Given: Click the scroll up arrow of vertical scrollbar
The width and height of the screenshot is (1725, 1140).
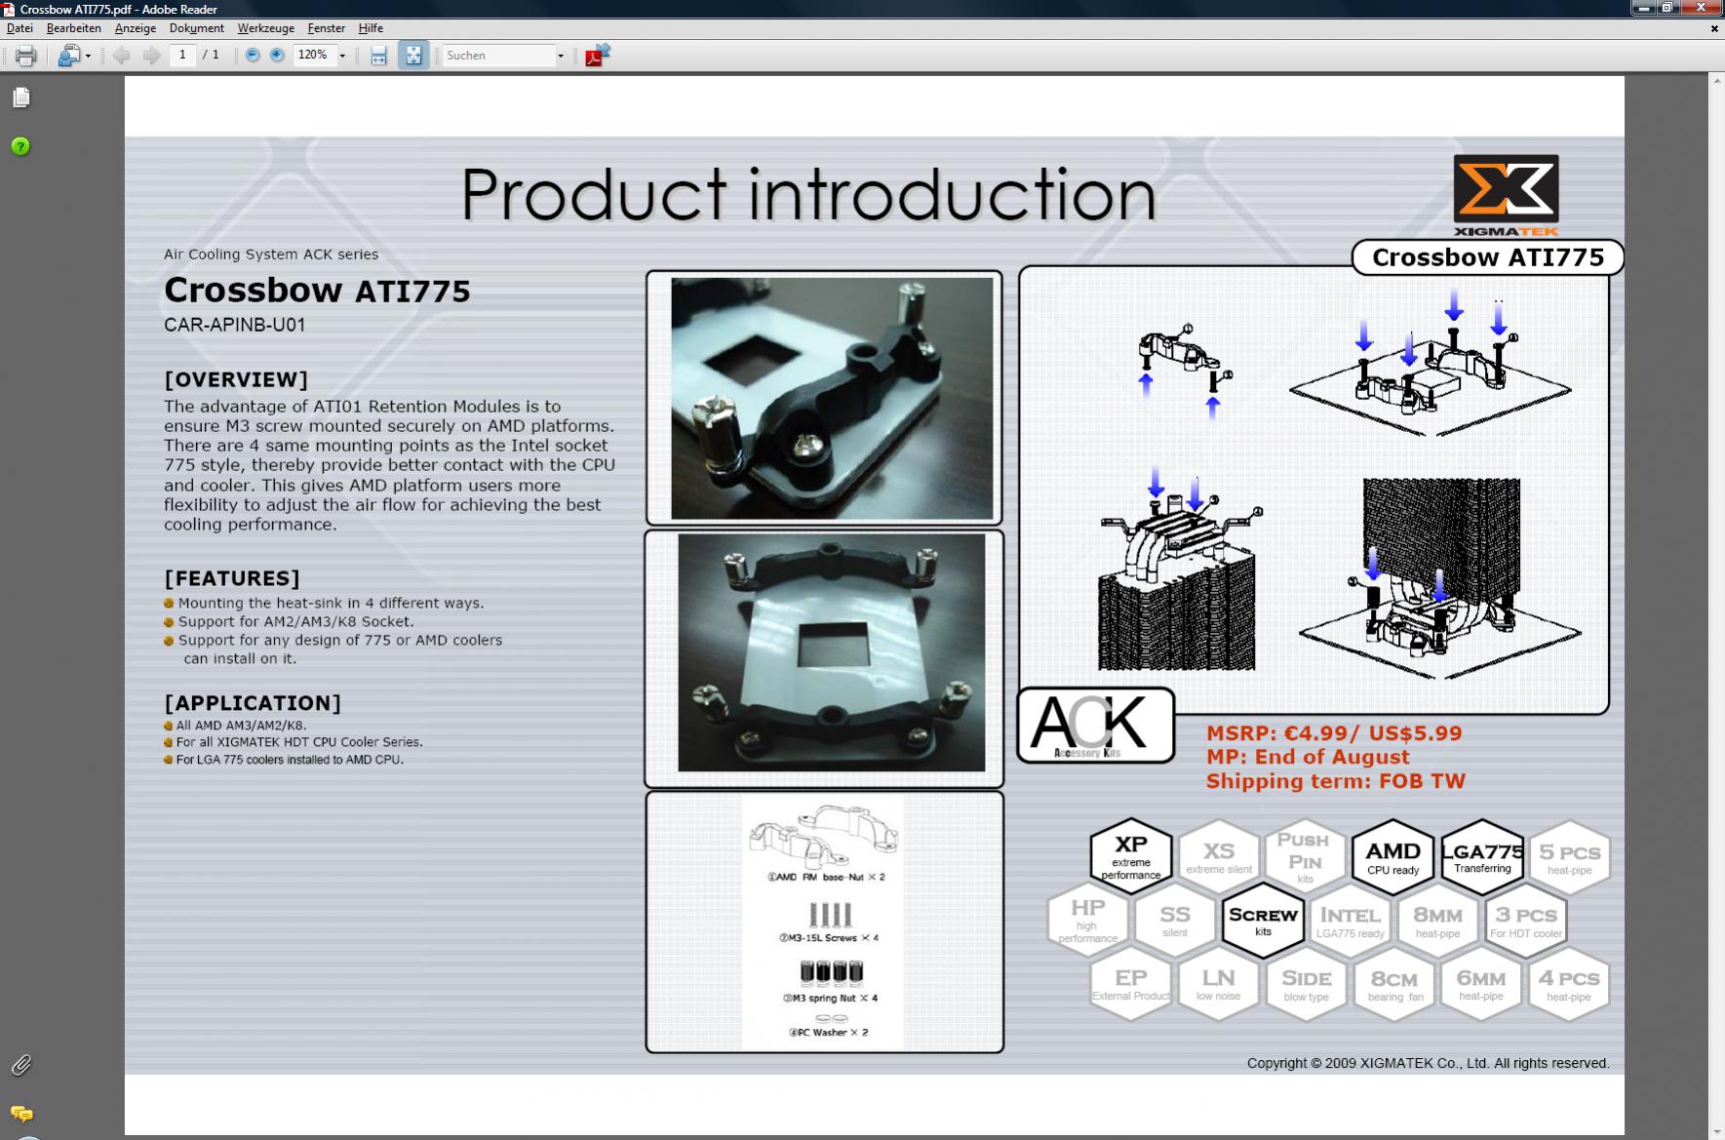Looking at the screenshot, I should click(x=1717, y=83).
